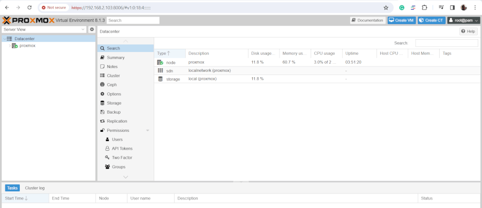Open the Two Factor submenu item
Image resolution: width=482 pixels, height=208 pixels.
125,158
